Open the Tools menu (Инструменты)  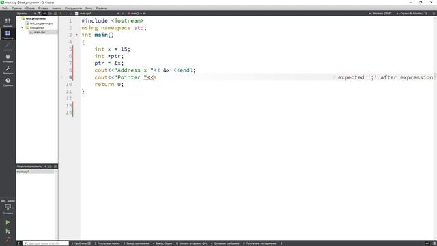[73, 8]
